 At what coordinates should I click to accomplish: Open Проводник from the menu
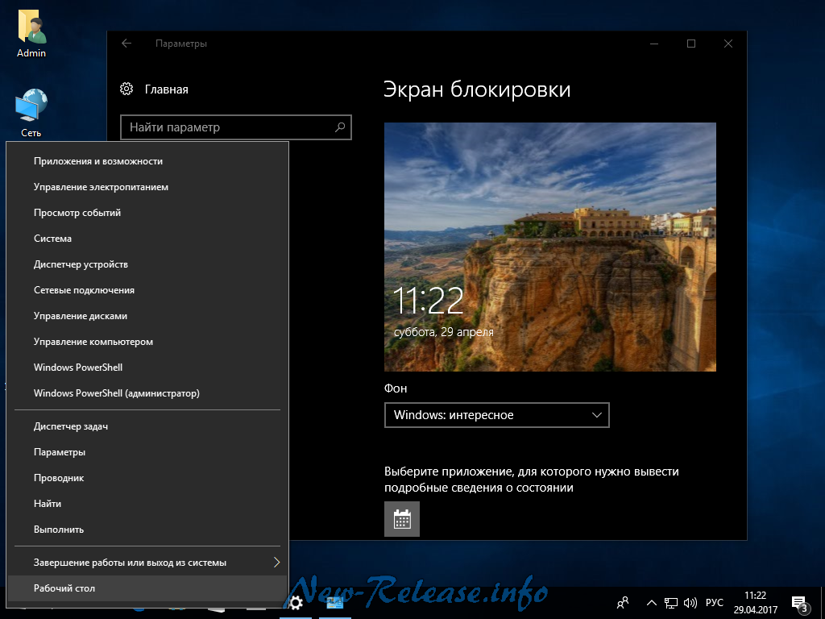pos(147,478)
